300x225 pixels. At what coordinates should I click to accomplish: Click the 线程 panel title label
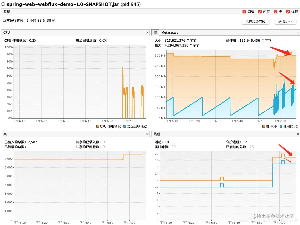click(157, 134)
